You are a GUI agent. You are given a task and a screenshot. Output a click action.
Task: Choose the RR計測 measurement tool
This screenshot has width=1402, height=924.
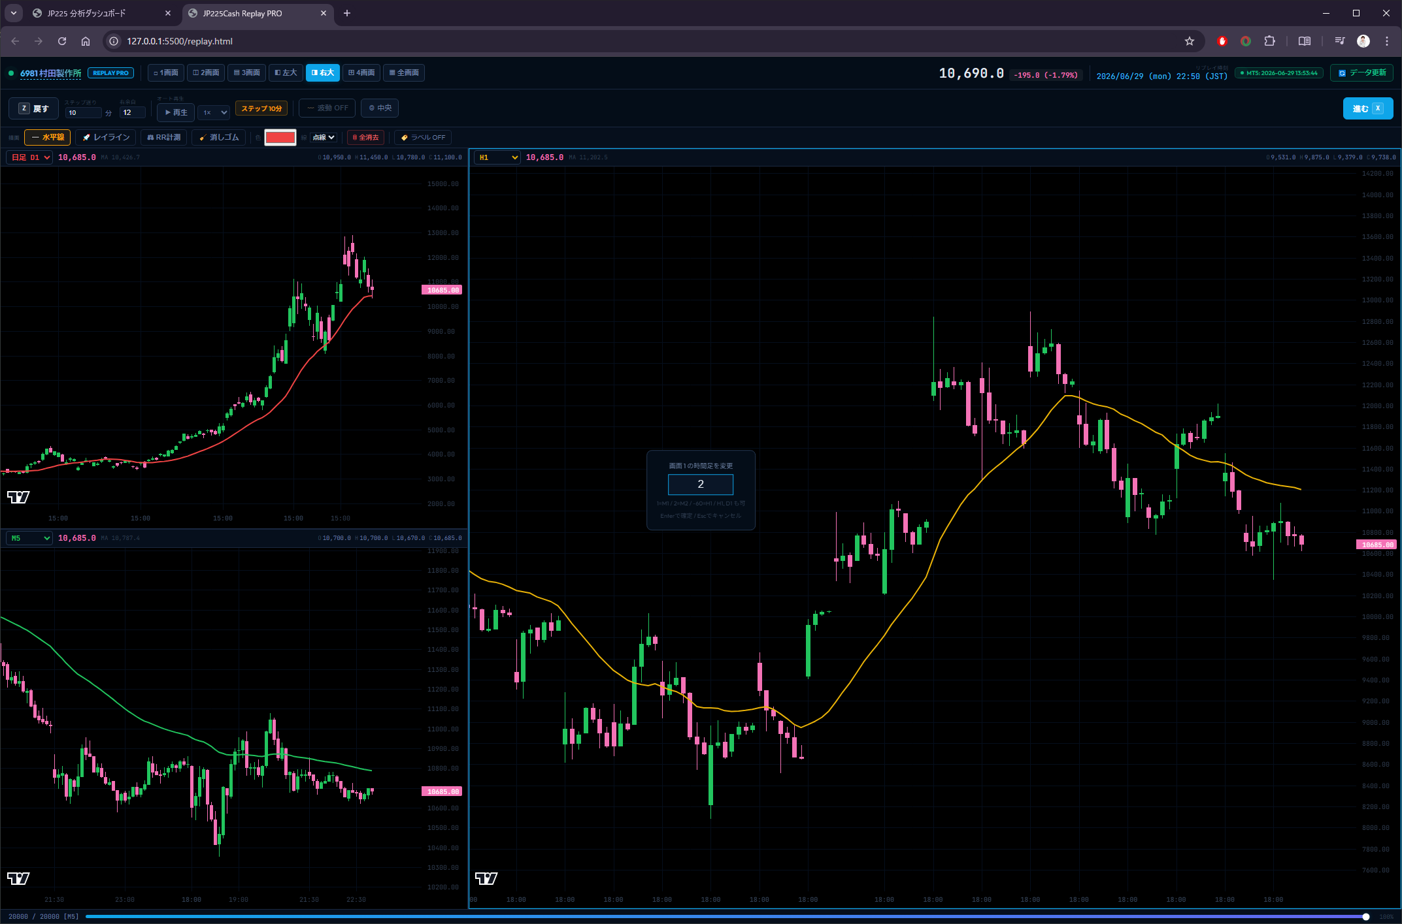(163, 137)
